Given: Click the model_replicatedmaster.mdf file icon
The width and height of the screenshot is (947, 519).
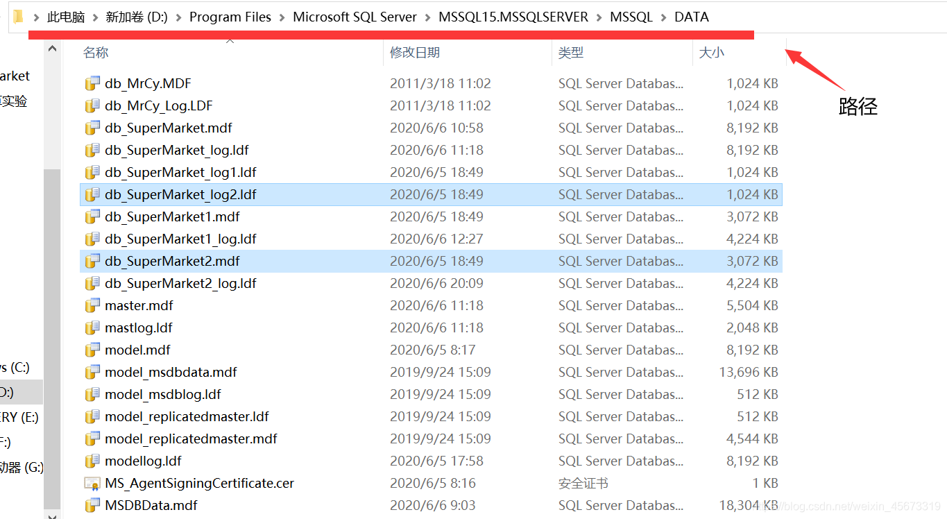Looking at the screenshot, I should click(x=92, y=439).
